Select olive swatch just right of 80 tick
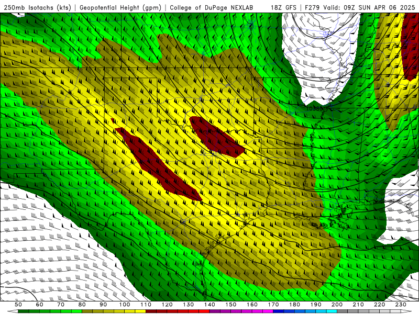This screenshot has width=419, height=314. [87, 311]
